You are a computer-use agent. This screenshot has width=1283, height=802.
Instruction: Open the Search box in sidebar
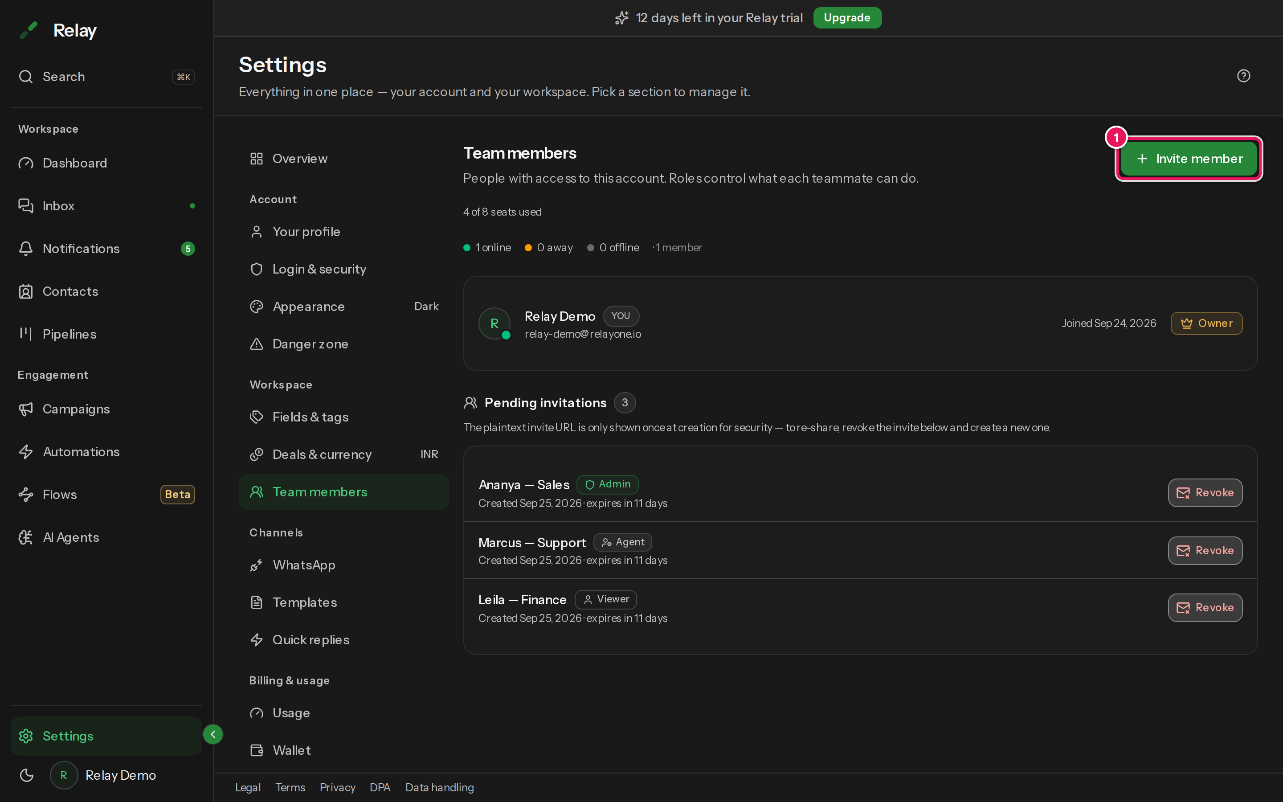point(106,77)
